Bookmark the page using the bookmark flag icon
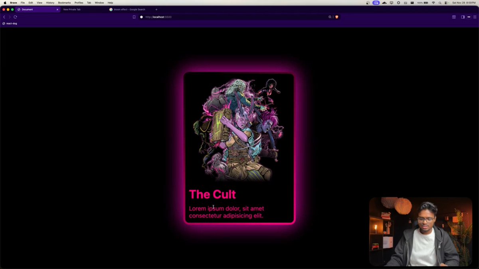This screenshot has width=479, height=269. tap(134, 17)
